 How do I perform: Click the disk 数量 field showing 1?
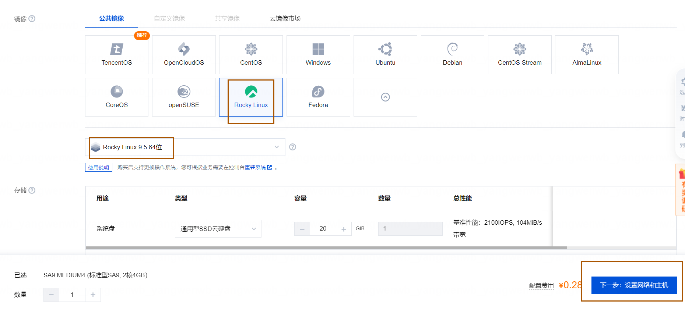tap(410, 229)
